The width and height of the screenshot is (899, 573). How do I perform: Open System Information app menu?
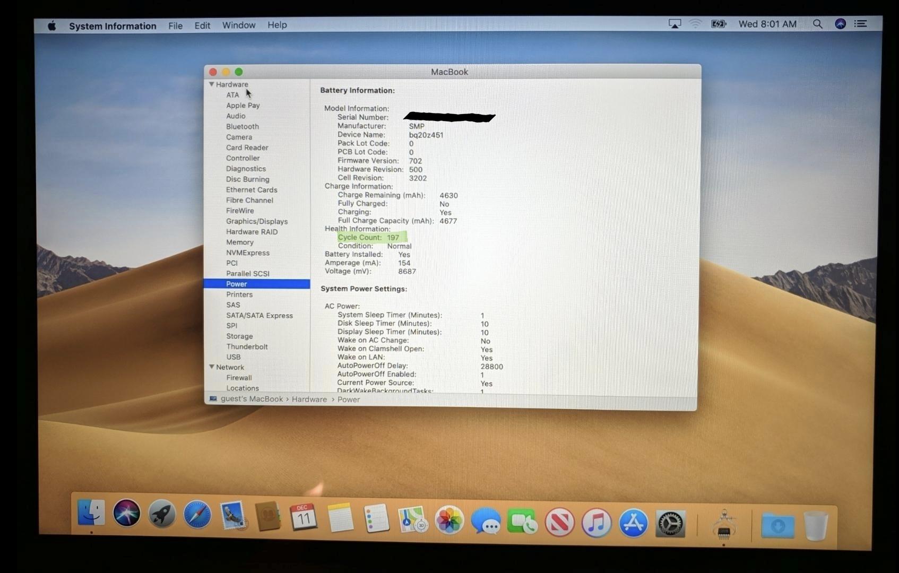coord(113,26)
